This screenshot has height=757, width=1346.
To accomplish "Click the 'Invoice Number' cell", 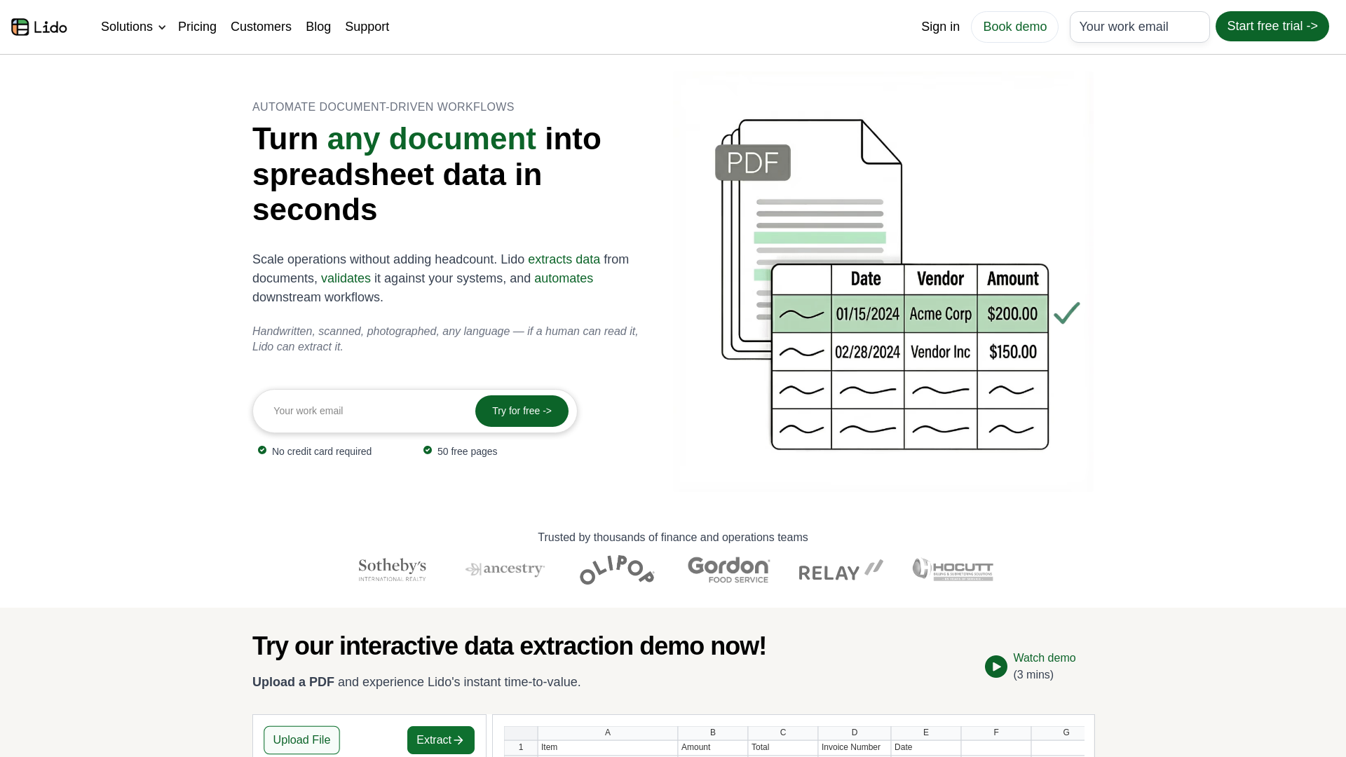I will pyautogui.click(x=855, y=747).
